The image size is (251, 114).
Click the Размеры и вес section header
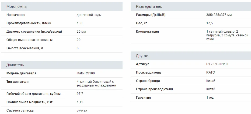tap(149, 6)
